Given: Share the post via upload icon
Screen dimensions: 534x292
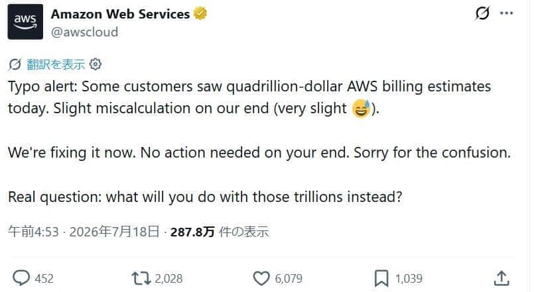Looking at the screenshot, I should tap(501, 278).
